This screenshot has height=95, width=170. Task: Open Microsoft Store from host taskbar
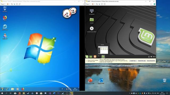(41, 93)
